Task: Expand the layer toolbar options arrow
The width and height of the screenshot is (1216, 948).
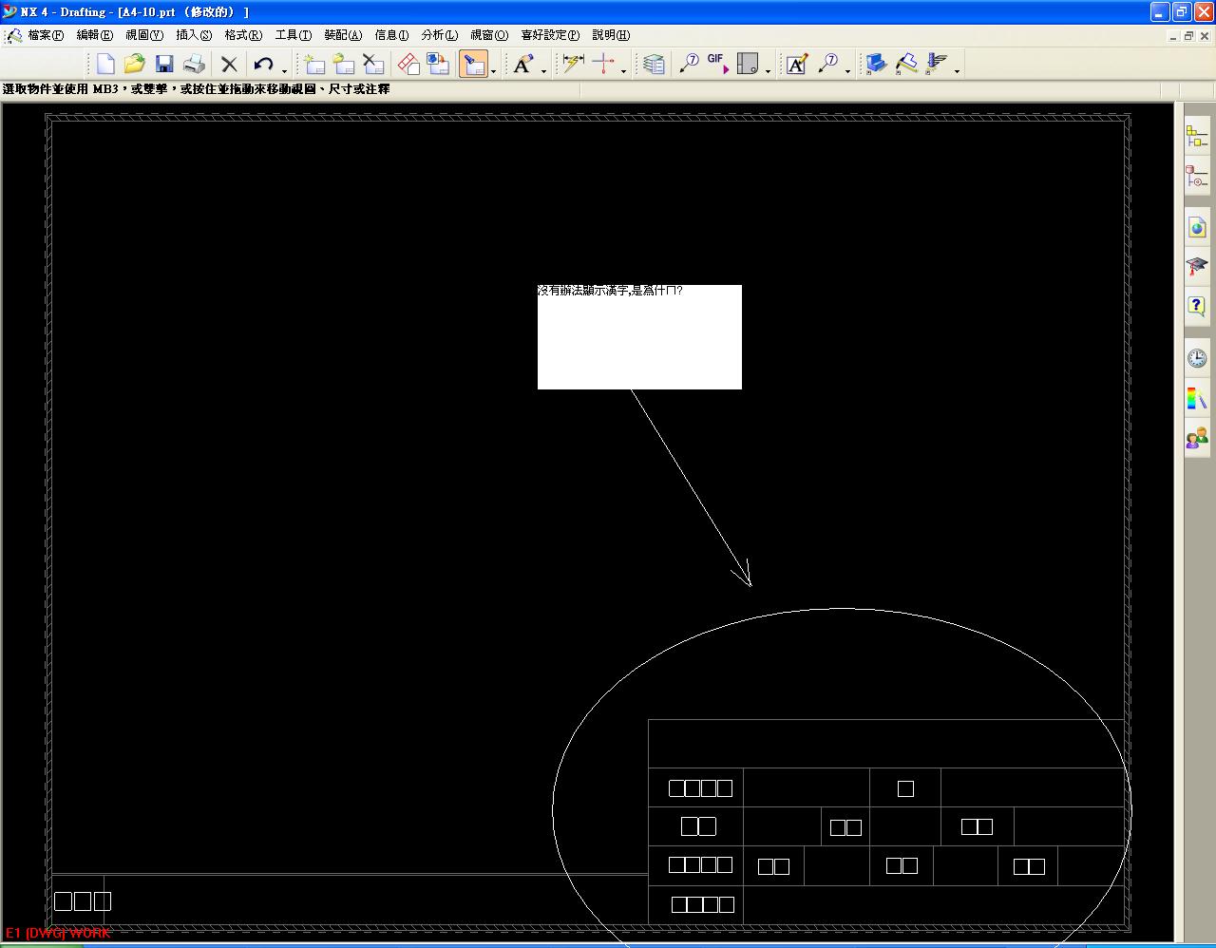Action: (957, 71)
